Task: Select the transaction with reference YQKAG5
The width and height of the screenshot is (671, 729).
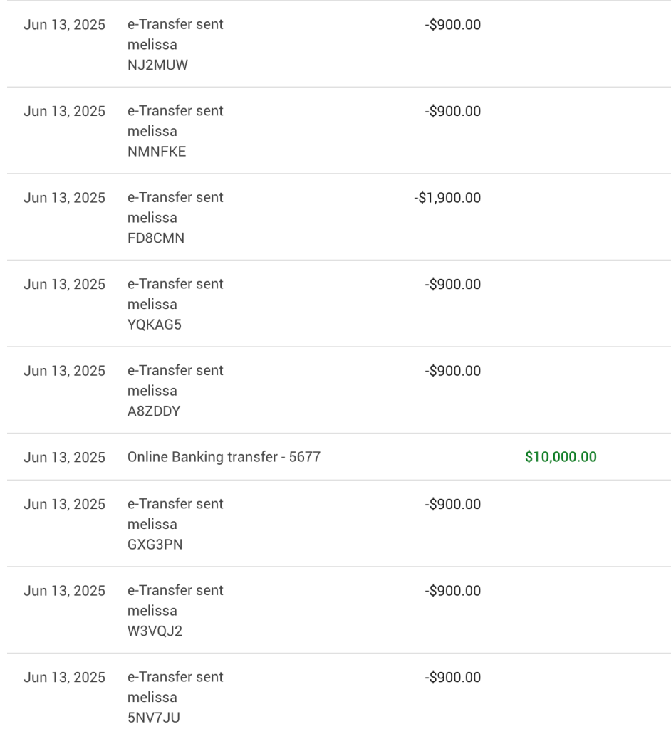Action: pos(339,303)
